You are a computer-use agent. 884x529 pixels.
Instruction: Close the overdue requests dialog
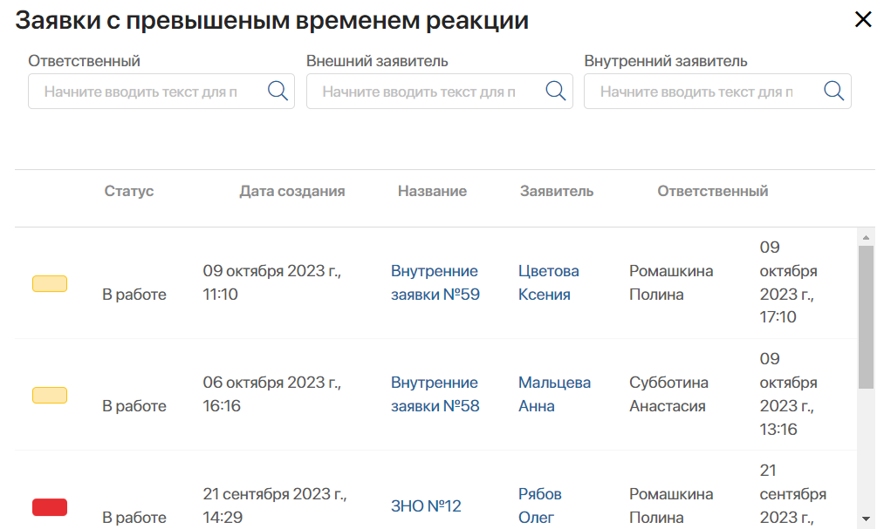pyautogui.click(x=863, y=19)
